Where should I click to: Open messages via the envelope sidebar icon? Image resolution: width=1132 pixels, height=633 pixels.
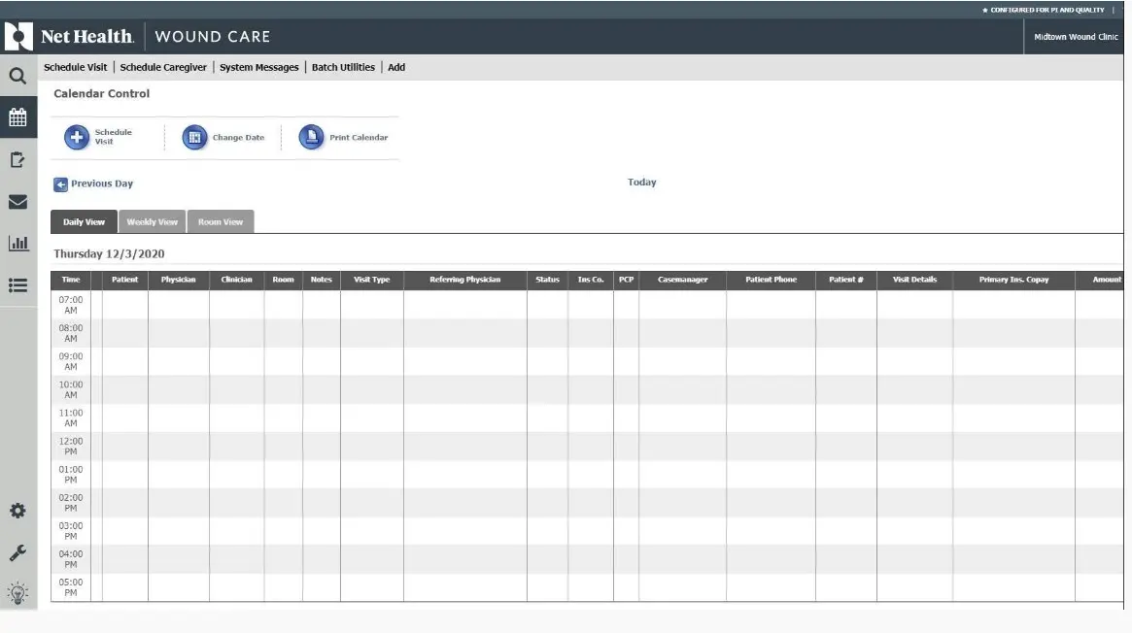[19, 200]
